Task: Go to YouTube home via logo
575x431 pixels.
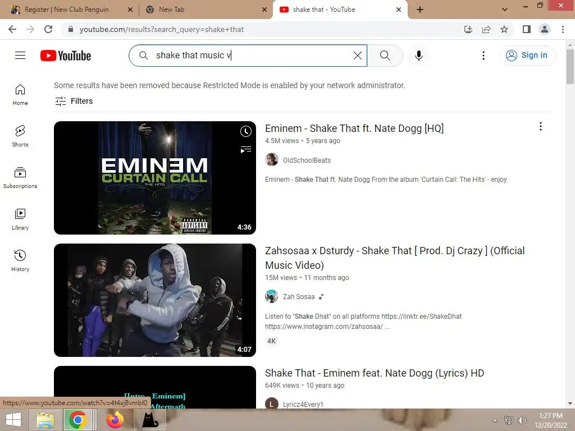Action: click(x=66, y=56)
